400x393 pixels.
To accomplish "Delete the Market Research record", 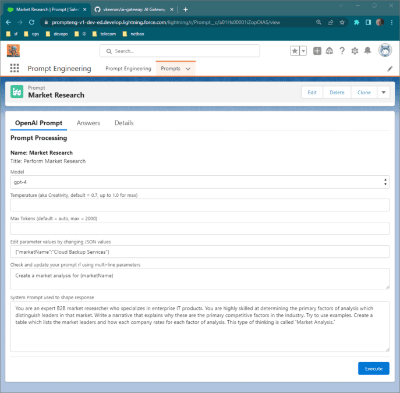I will click(337, 93).
